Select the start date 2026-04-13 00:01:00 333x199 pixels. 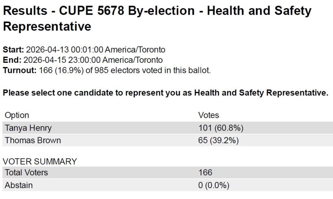(64, 50)
